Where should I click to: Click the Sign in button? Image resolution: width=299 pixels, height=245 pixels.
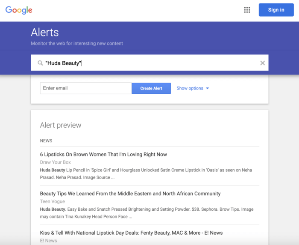pos(276,10)
